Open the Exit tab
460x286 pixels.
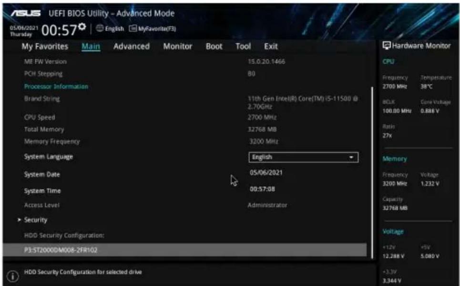pyautogui.click(x=271, y=46)
